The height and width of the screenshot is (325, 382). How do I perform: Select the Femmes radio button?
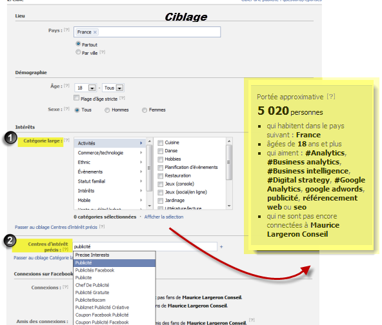145,110
